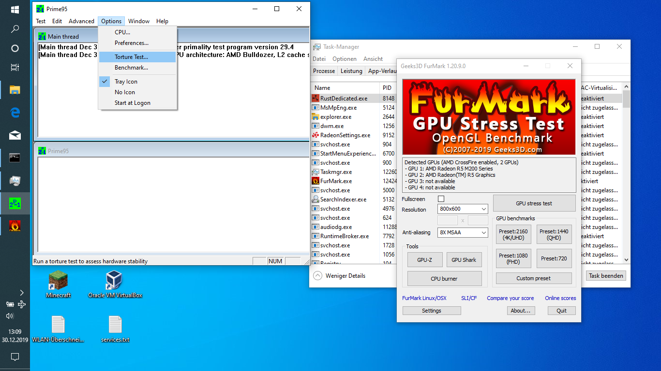Open the Minecraft desktop shortcut

59,285
